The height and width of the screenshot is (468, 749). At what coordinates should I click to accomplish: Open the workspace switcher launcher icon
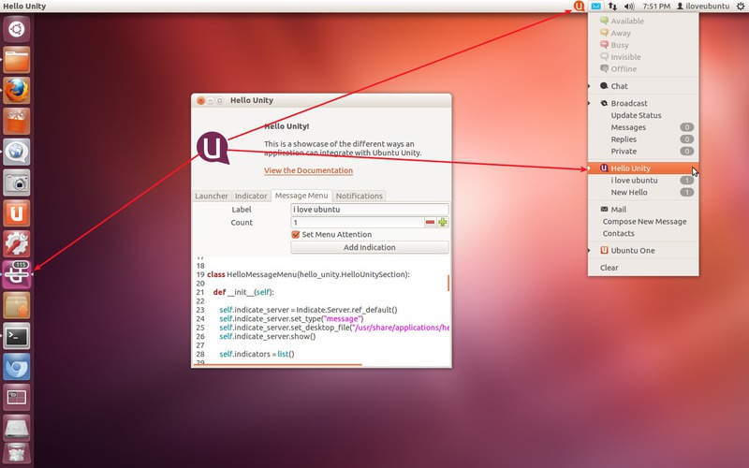(x=17, y=397)
